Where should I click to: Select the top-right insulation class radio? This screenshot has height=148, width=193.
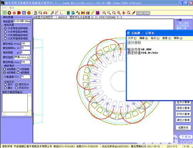(x=18, y=69)
